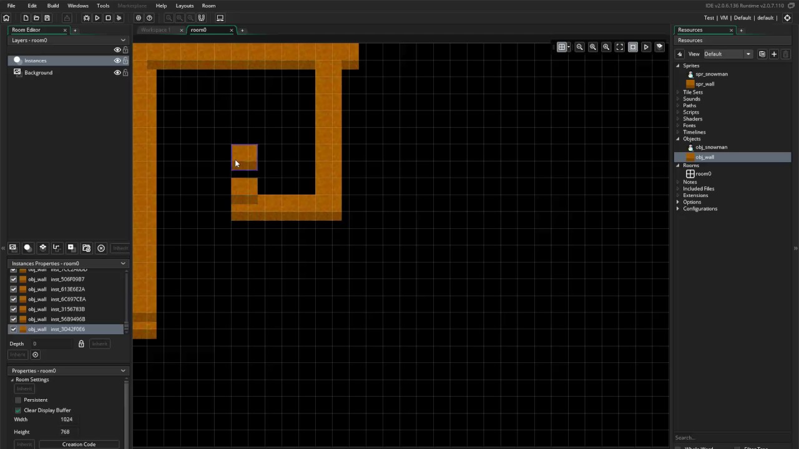Screen dimensions: 799x449
Task: Uncheck instance inst_613E6E2A
Action: [x=14, y=289]
